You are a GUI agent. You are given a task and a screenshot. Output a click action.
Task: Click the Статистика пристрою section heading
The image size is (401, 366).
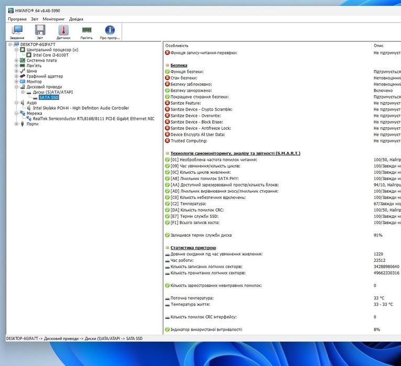pos(193,248)
